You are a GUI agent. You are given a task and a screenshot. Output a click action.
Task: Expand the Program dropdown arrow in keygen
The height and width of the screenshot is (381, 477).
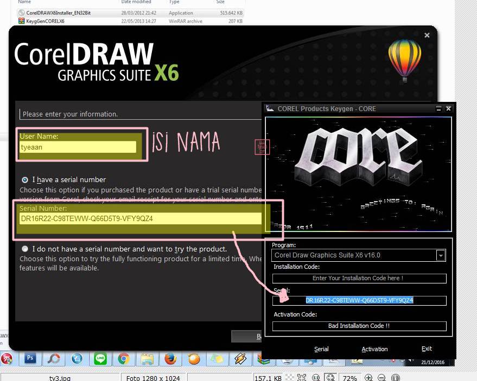pos(441,255)
